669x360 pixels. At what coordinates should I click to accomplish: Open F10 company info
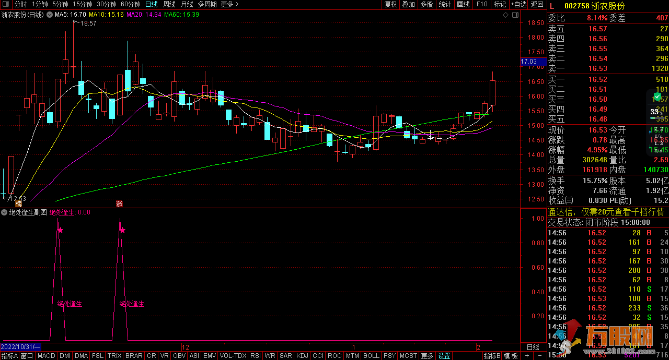click(482, 4)
